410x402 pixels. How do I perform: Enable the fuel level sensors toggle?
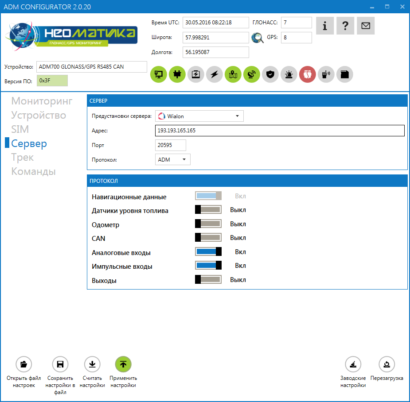point(208,210)
